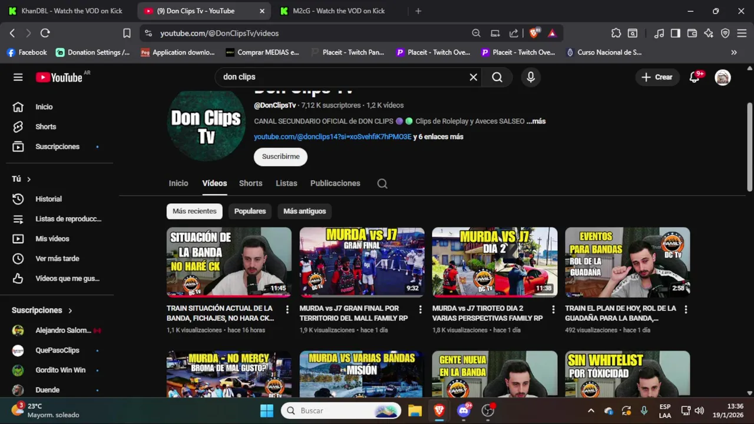This screenshot has height=424, width=754.
Task: Open browser extensions puzzle icon
Action: click(616, 34)
